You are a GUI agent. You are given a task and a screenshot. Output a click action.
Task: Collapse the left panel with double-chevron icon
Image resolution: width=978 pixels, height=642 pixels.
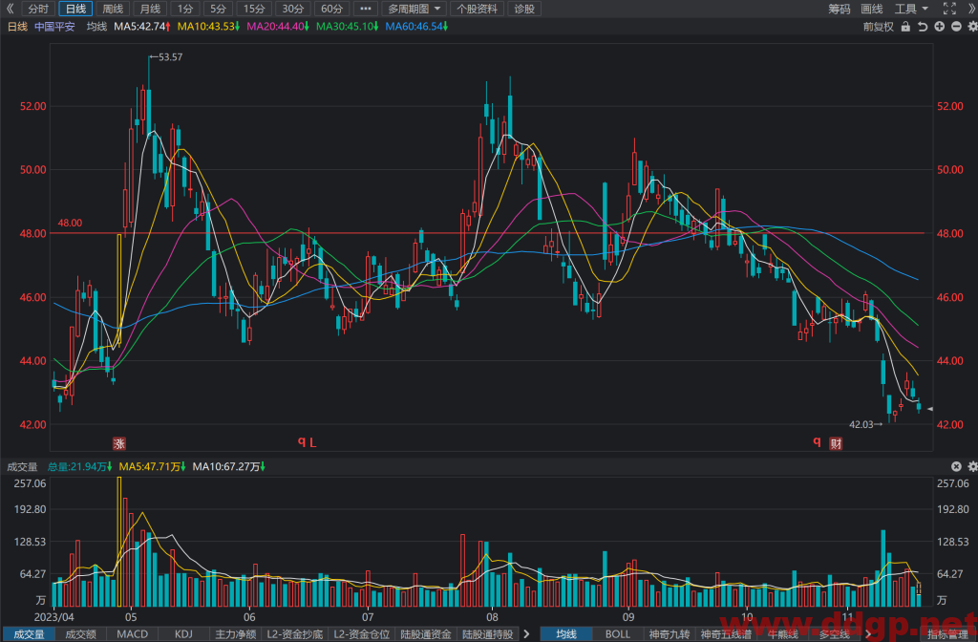point(10,9)
